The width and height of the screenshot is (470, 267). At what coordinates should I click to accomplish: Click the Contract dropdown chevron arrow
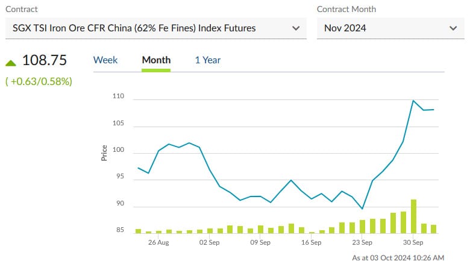296,28
